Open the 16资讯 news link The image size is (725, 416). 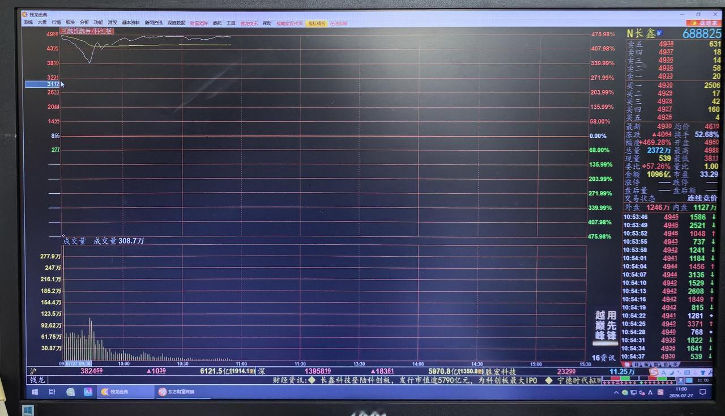[x=603, y=358]
